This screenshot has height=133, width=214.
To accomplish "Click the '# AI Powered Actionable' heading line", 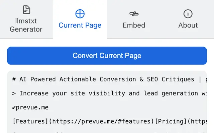I will pyautogui.click(x=67, y=79).
